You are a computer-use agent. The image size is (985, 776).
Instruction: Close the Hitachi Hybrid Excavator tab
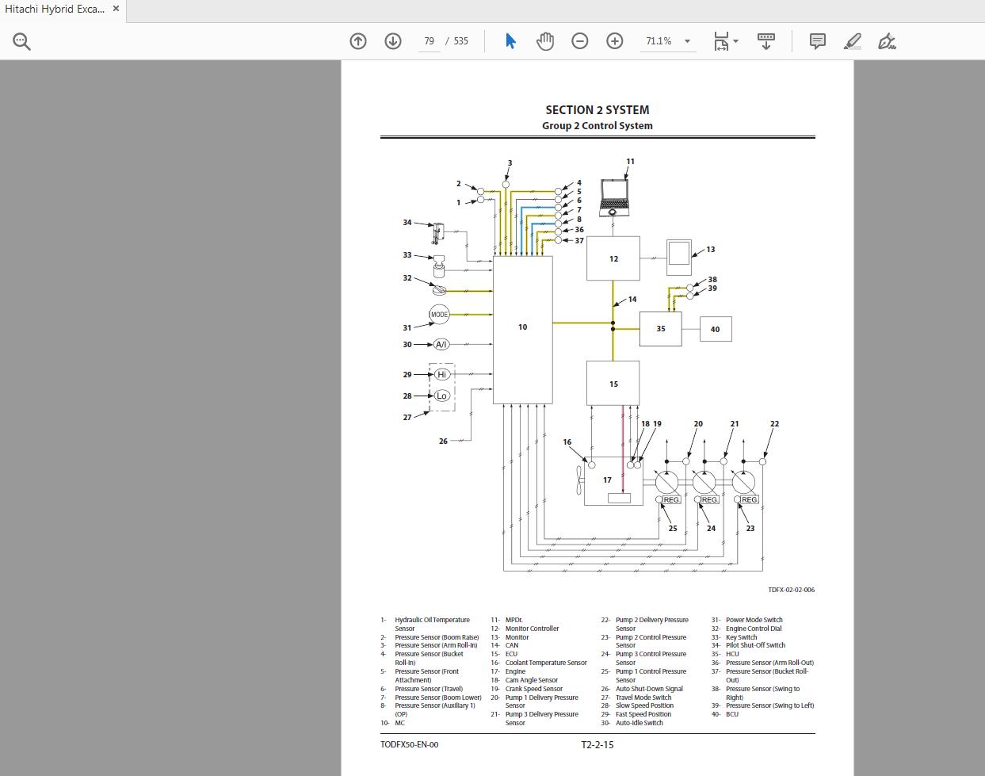[116, 10]
